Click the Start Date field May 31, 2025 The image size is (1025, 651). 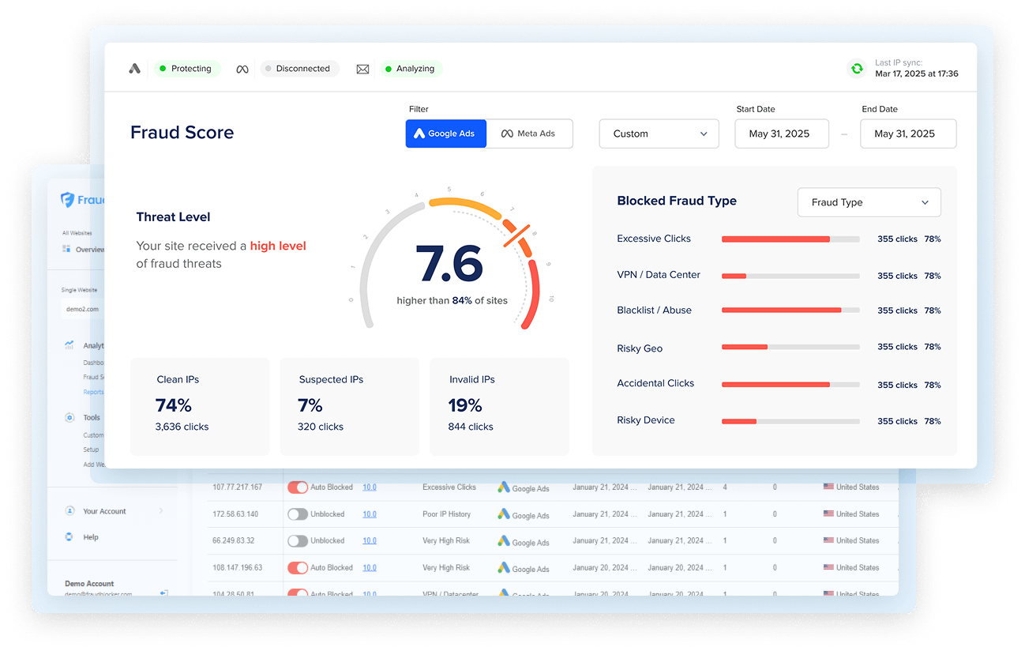(782, 134)
